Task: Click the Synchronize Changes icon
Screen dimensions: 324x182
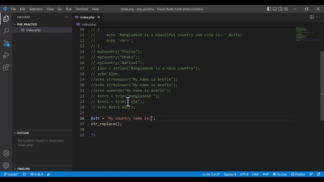Action: [24, 174]
